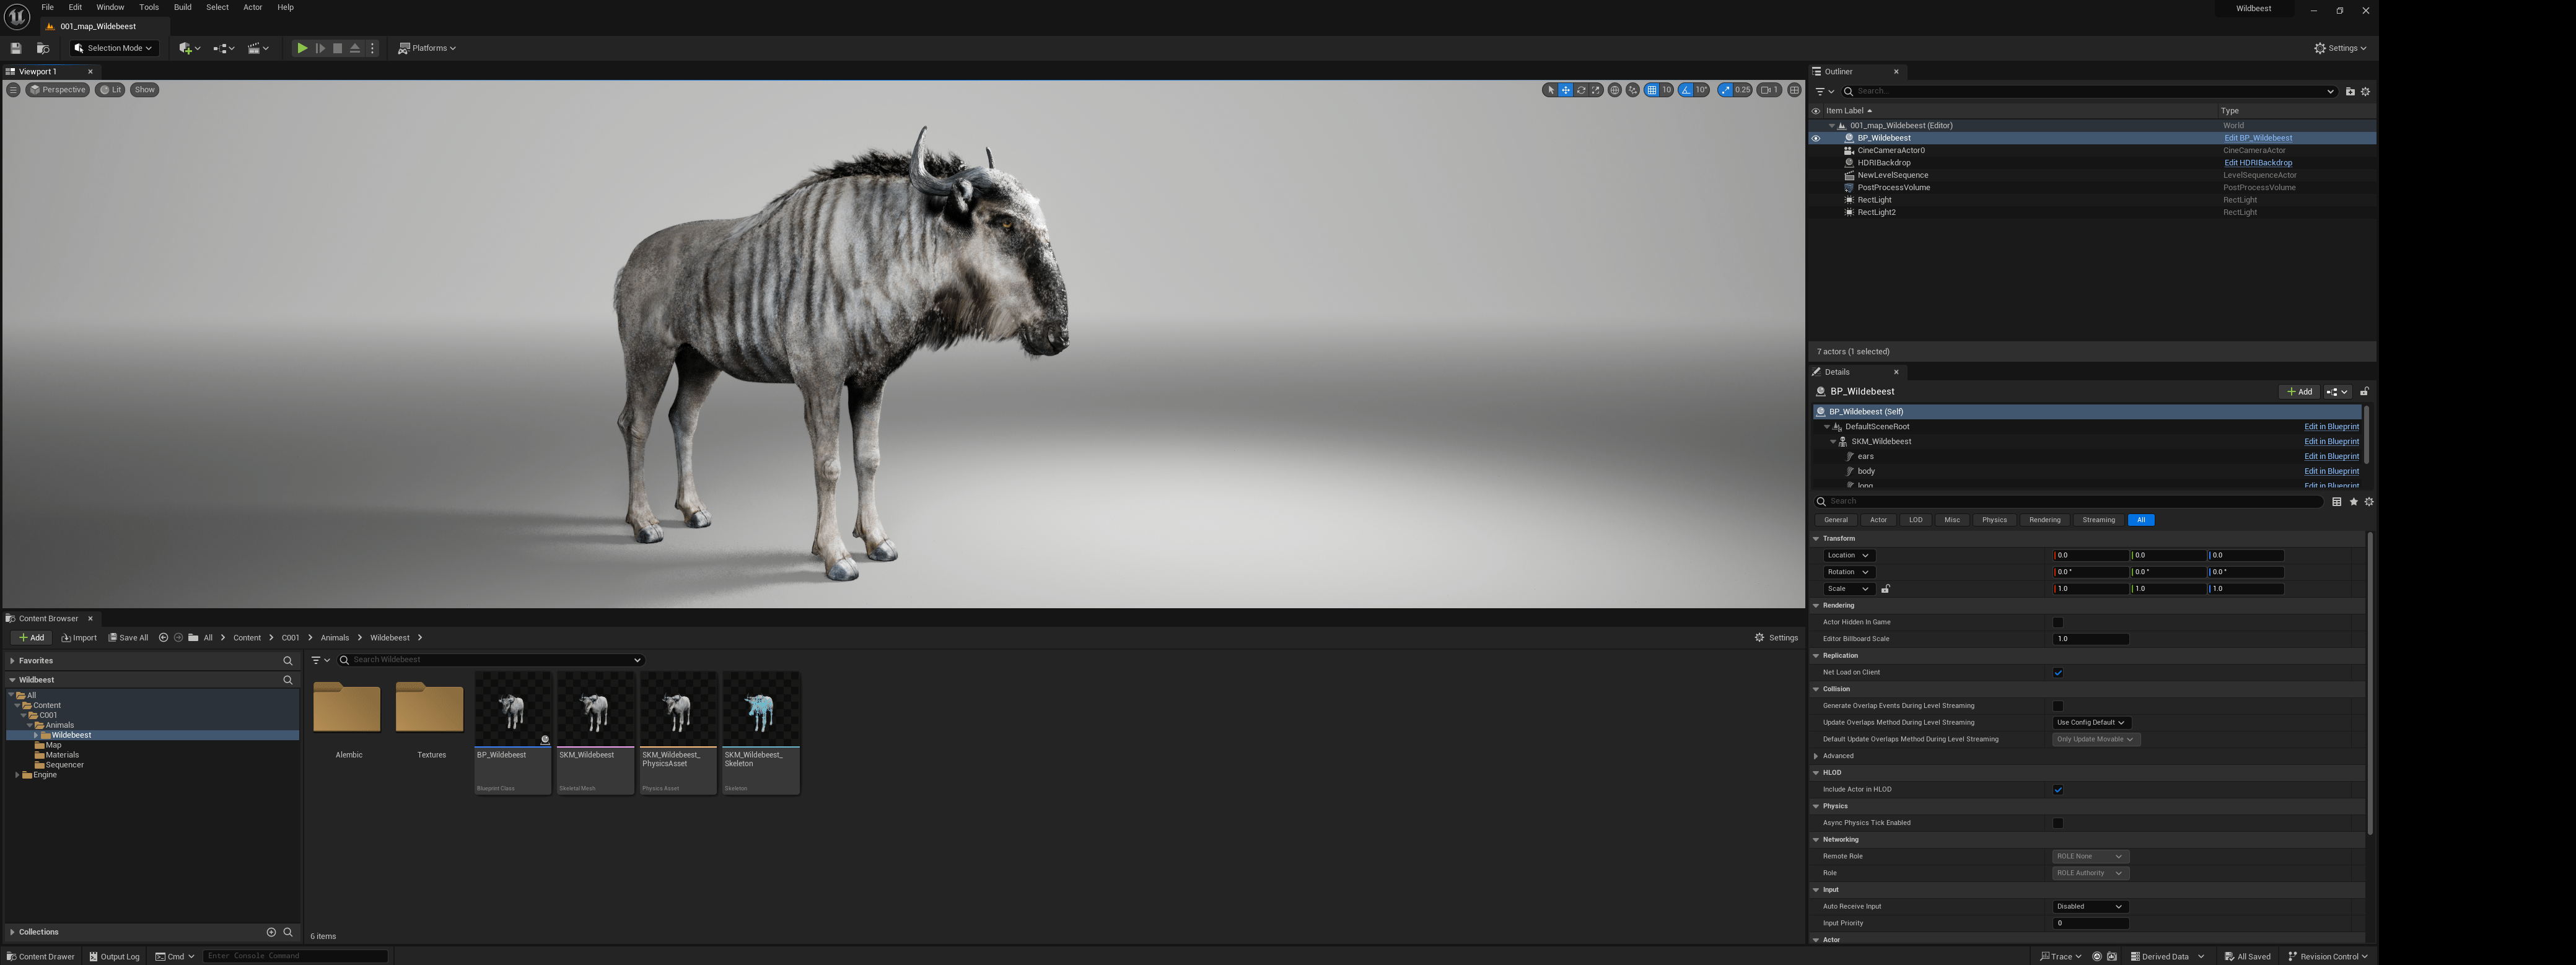Open the Perspective view mode button

[58, 90]
